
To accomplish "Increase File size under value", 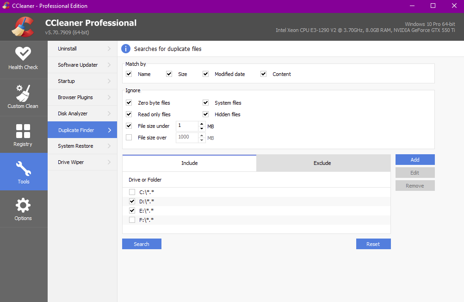I will 202,124.
